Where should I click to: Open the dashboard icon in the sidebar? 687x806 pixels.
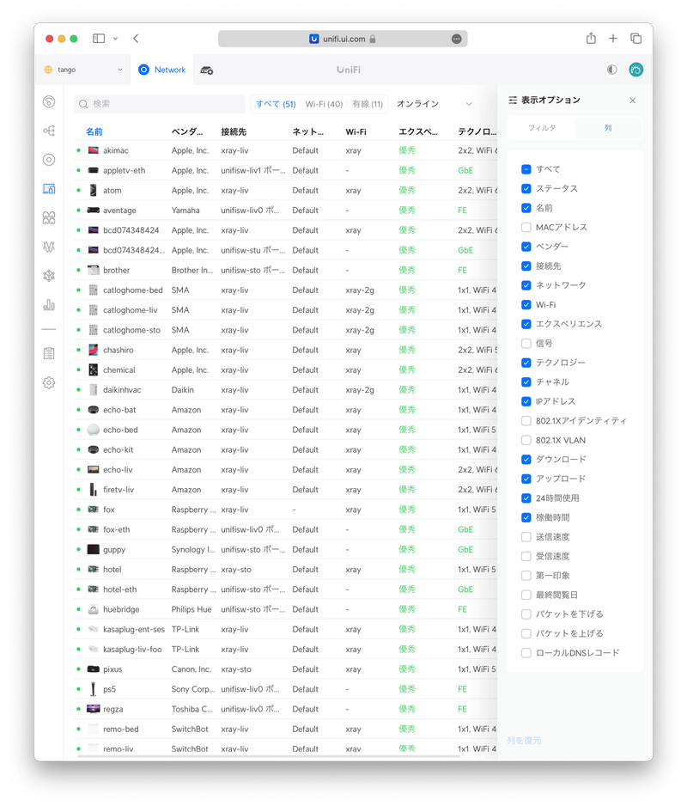point(49,102)
